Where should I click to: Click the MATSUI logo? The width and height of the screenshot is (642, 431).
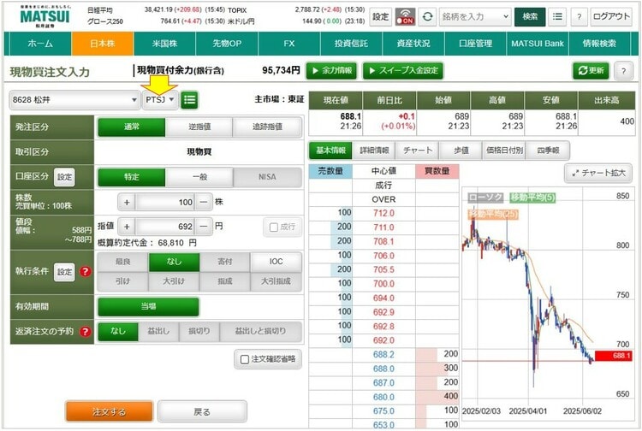tap(45, 16)
